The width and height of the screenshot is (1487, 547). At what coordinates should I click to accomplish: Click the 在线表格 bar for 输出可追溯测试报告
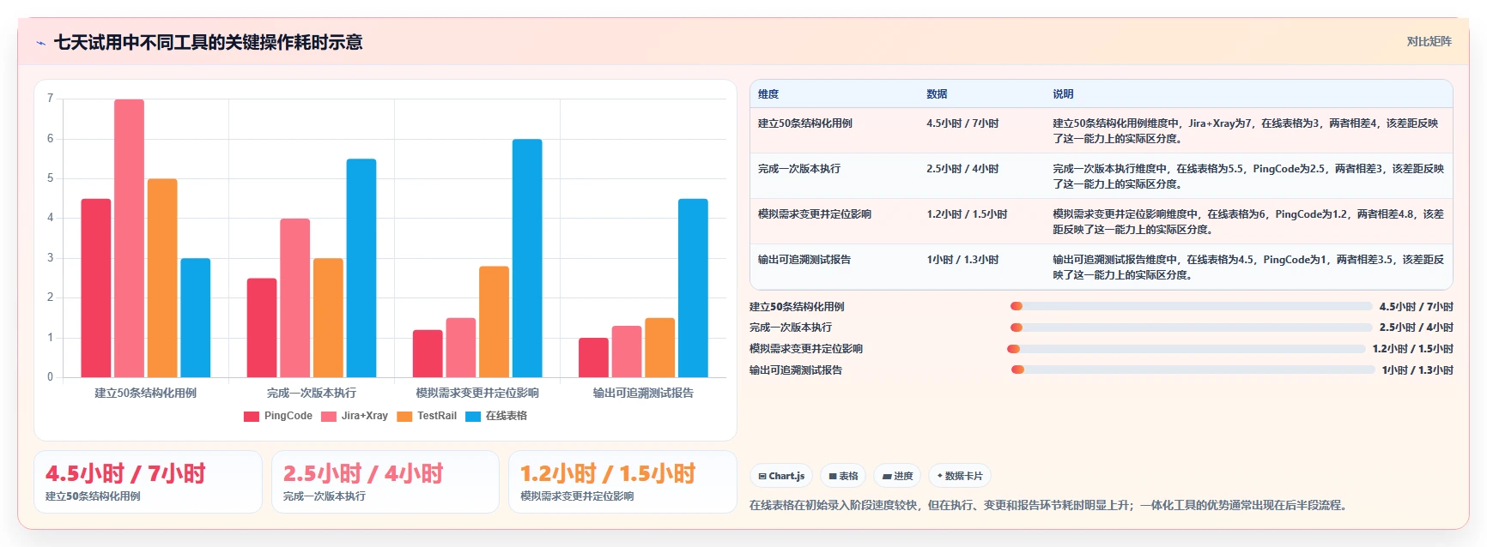(x=693, y=288)
